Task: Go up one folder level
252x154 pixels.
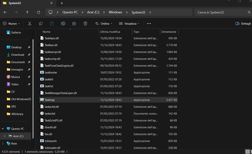Action: [x=27, y=12]
